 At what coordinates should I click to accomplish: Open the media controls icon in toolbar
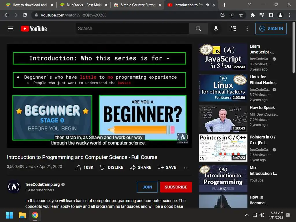262,15
